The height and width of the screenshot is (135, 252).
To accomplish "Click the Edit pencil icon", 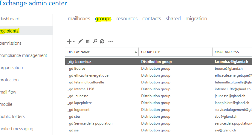I will point(80,41).
